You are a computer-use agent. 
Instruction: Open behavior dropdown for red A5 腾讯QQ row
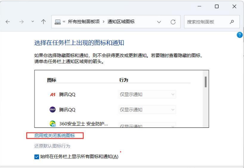[x=147, y=94]
